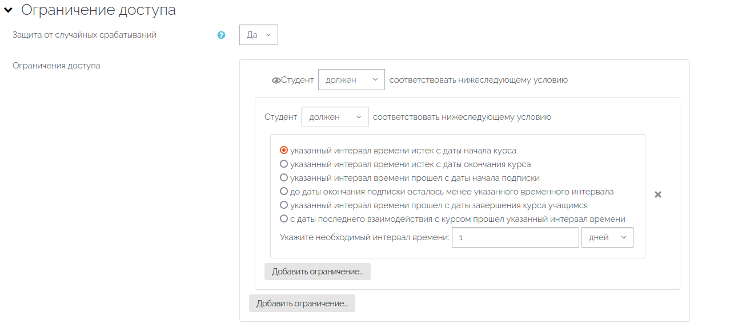734x328 pixels.
Task: Open the outer должен dropdown
Action: click(351, 80)
